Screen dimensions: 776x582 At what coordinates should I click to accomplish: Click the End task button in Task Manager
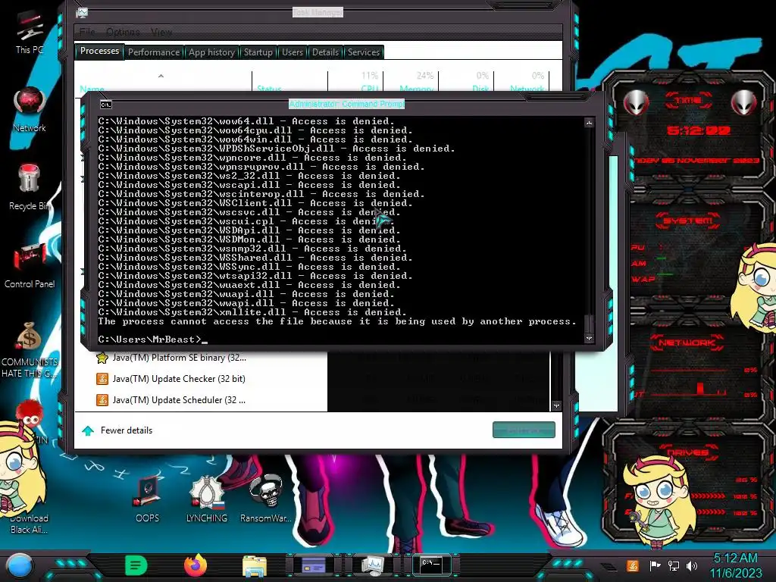point(524,430)
